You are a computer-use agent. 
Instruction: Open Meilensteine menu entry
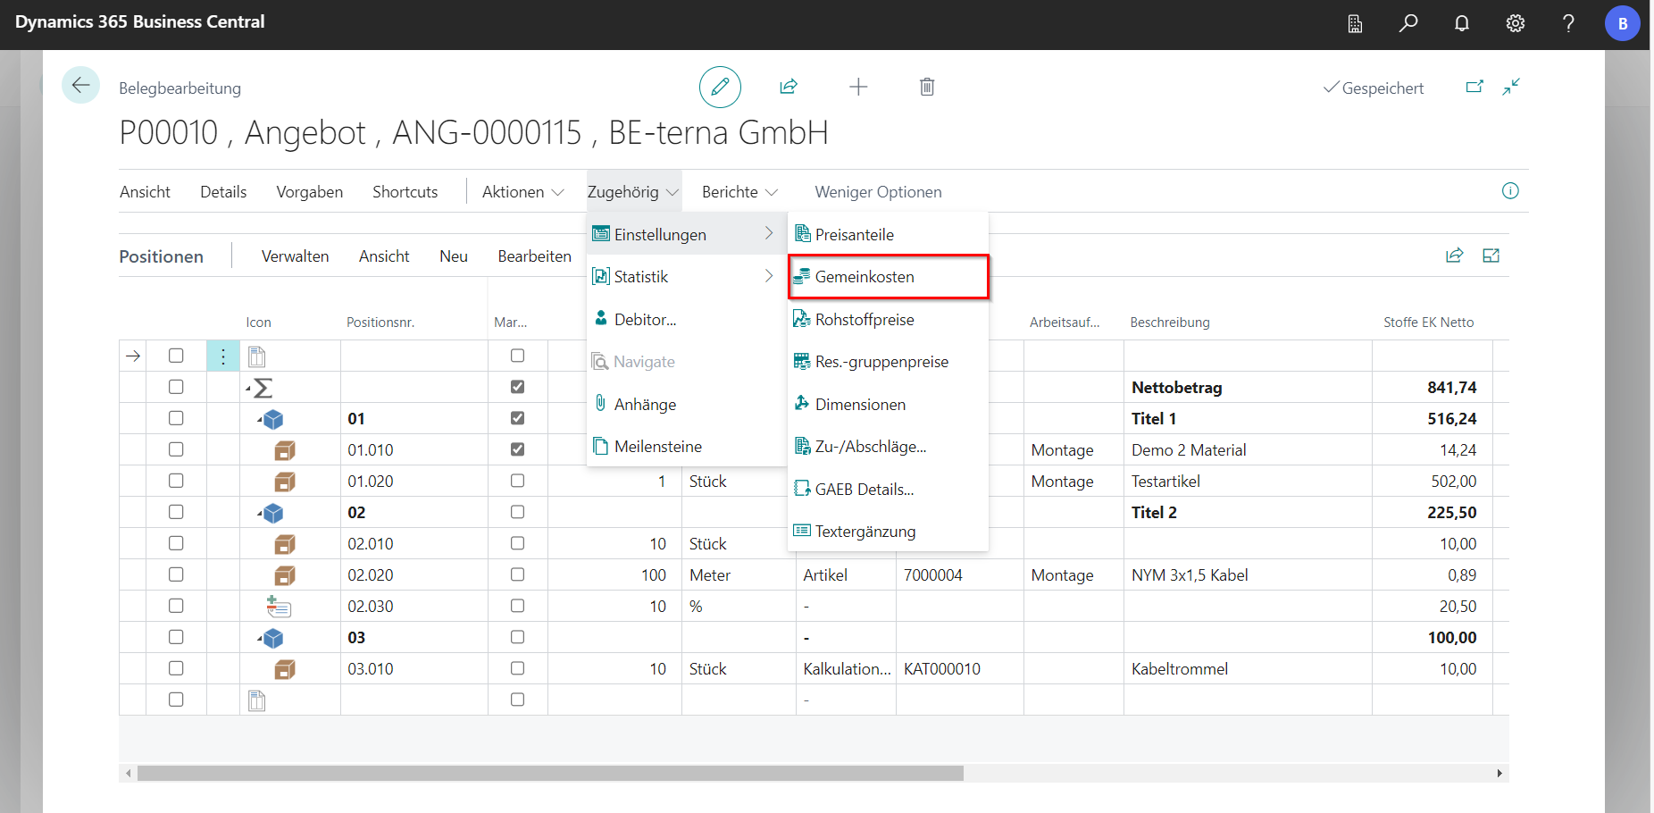686,447
